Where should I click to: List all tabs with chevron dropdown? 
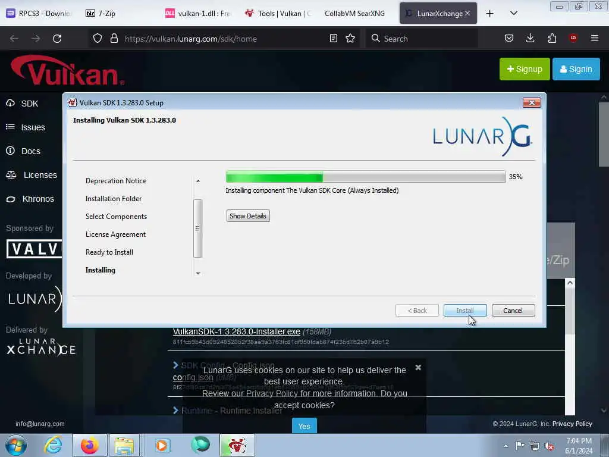pos(513,13)
